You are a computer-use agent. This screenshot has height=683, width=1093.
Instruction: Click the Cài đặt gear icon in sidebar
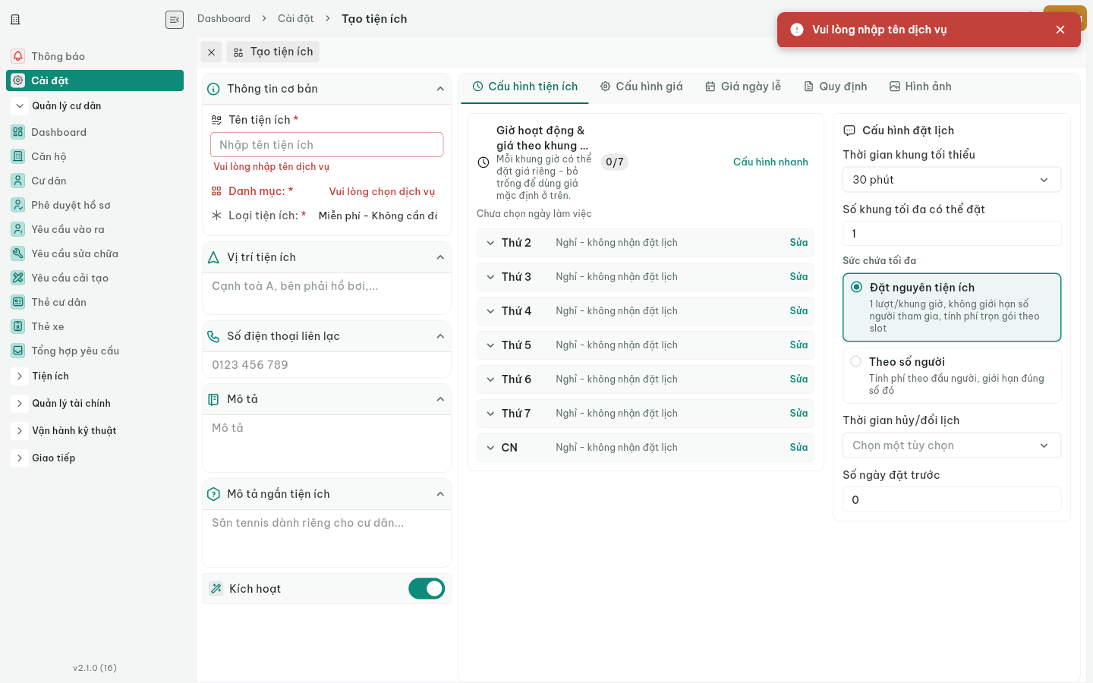click(18, 80)
